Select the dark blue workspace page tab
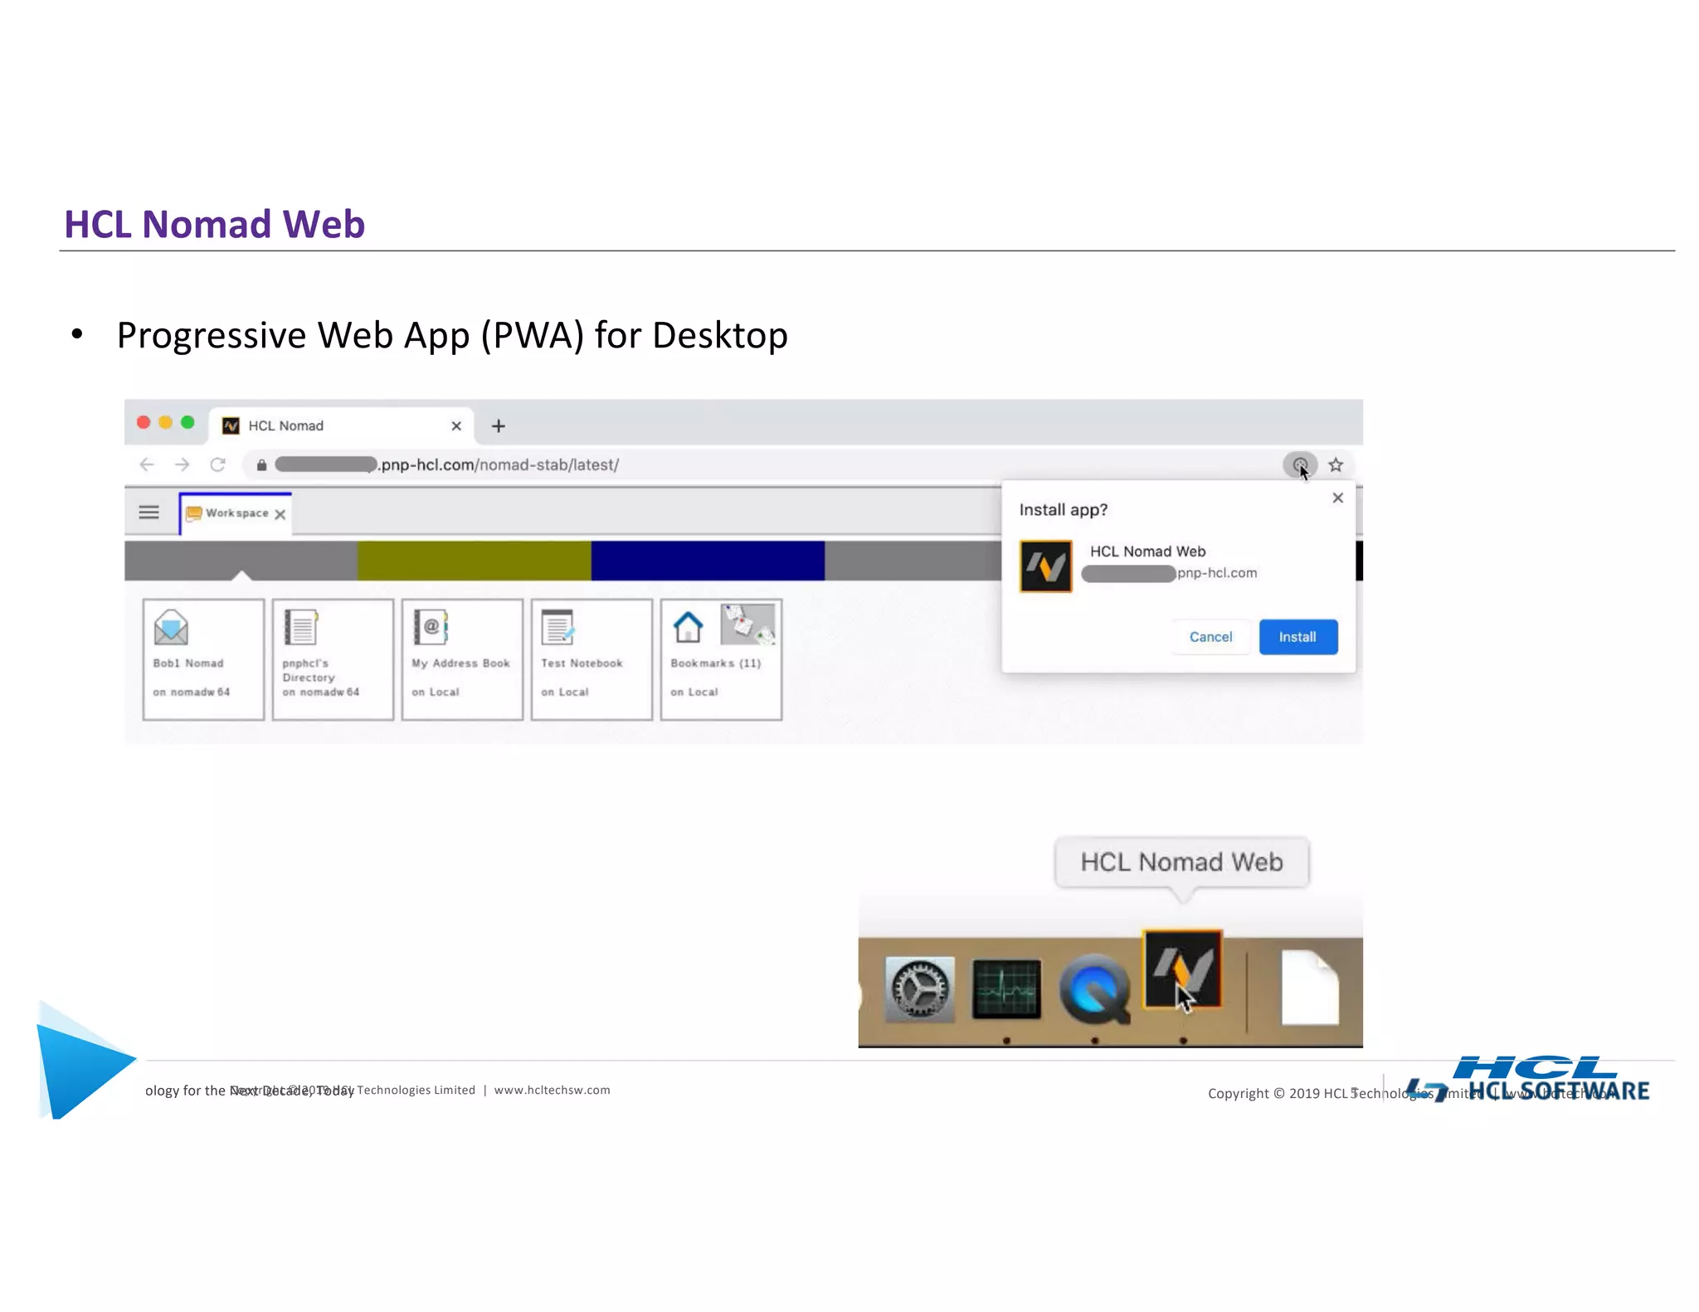 tap(708, 561)
